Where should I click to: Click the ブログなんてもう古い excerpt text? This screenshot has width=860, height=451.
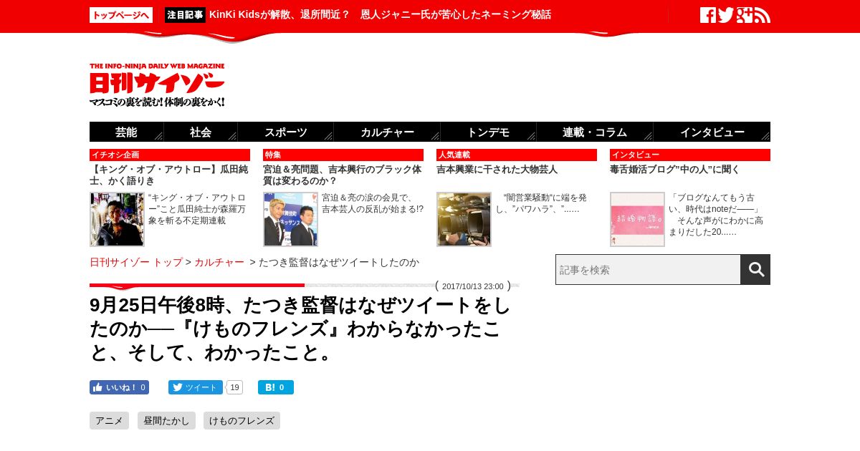click(x=715, y=215)
